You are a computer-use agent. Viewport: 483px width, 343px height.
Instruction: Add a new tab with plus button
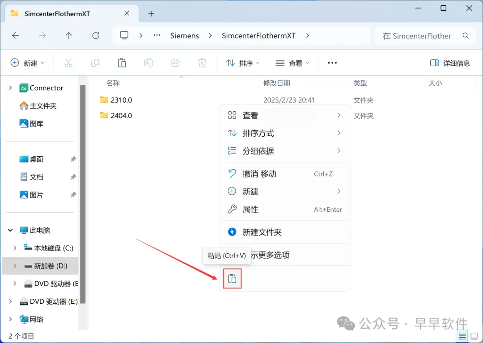(x=151, y=13)
